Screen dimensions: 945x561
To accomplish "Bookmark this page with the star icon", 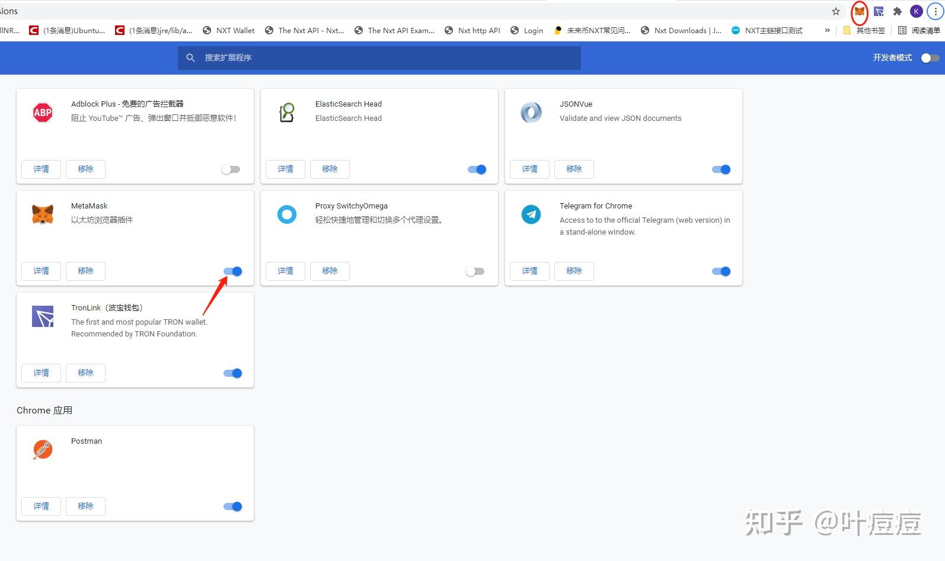I will click(836, 11).
